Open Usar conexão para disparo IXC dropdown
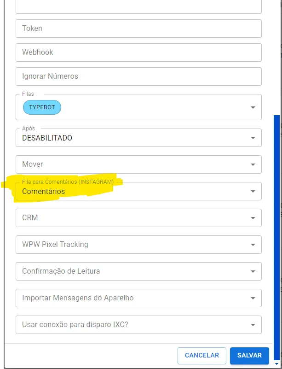Image resolution: width=282 pixels, height=369 pixels. tap(138, 324)
